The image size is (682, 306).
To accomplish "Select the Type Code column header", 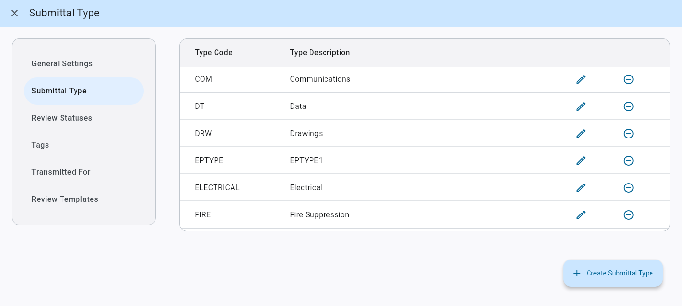I will coord(214,52).
